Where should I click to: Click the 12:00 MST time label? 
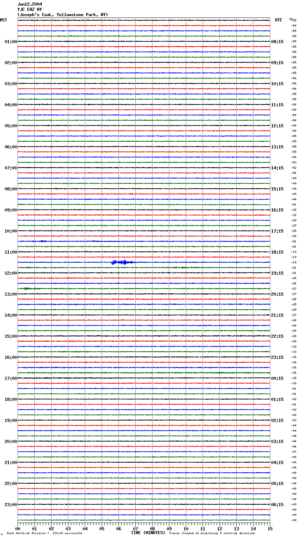[x=11, y=273]
